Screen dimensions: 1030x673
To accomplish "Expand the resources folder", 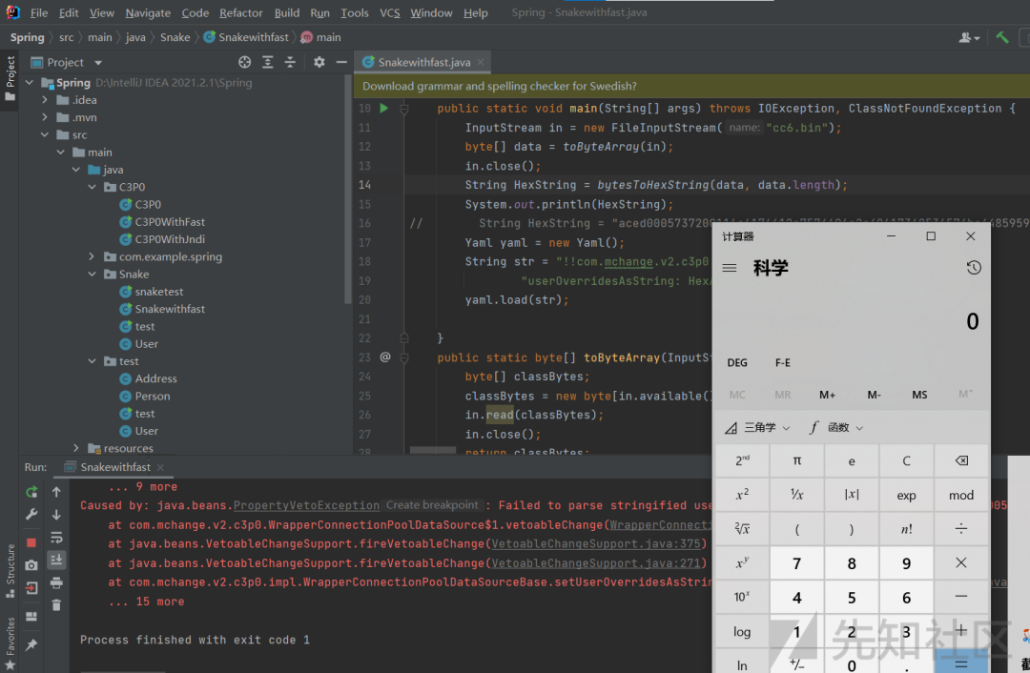I will (x=76, y=448).
